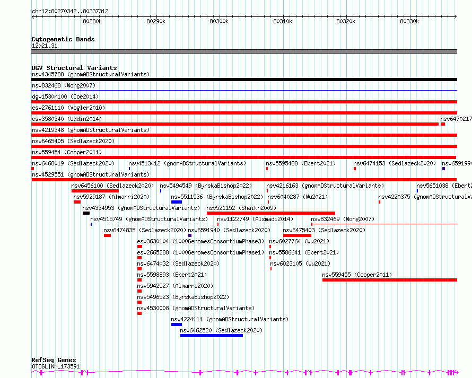Select the blue nsv4224111 variant bar
The image size is (472, 378).
click(x=177, y=324)
